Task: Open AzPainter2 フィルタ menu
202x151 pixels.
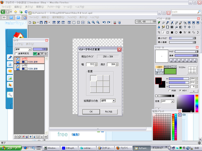Action: pyautogui.click(x=72, y=17)
